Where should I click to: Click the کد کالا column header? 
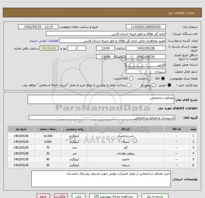177,129
